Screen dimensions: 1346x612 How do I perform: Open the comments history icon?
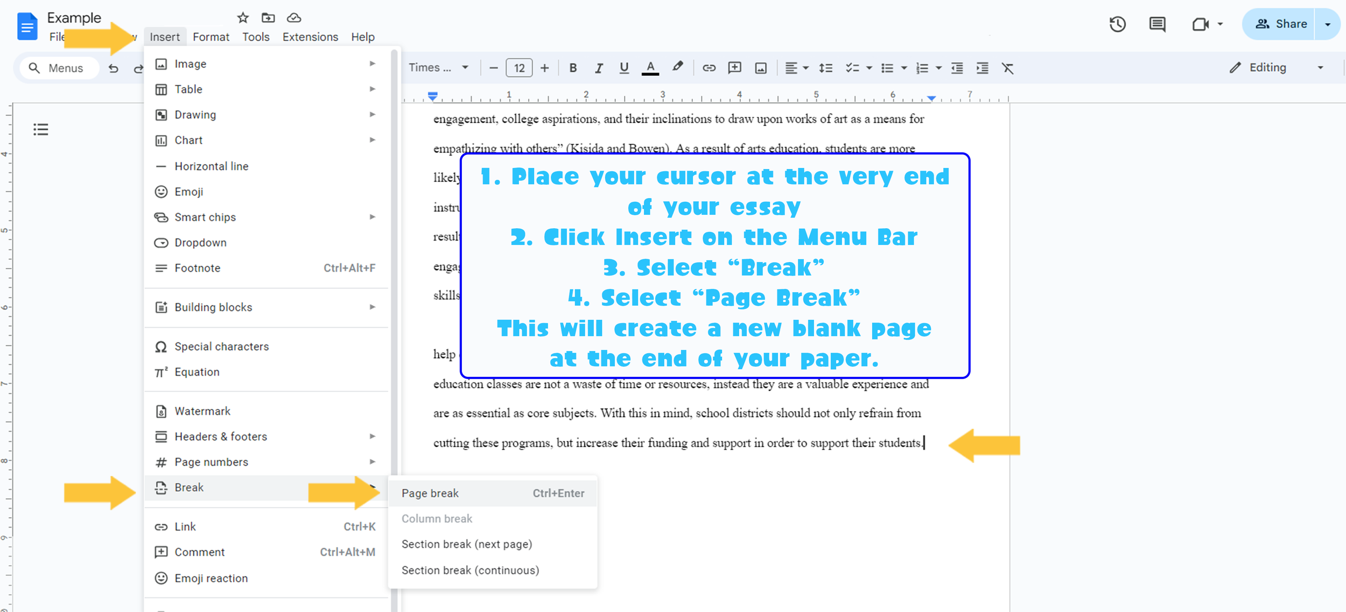[1157, 24]
